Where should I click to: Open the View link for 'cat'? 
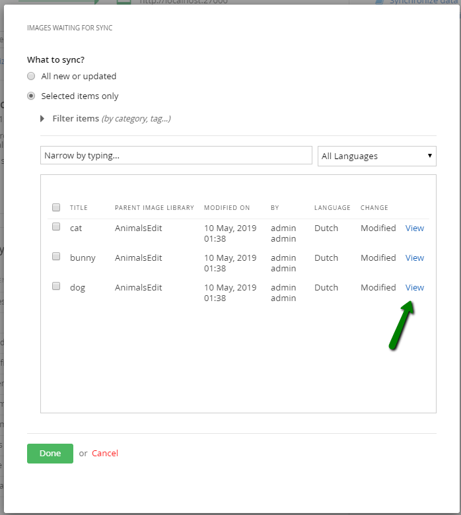point(414,228)
